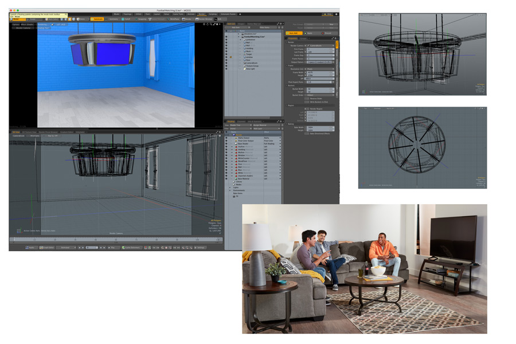
Task: Enable Write Buckets to Disk
Action: pyautogui.click(x=307, y=102)
